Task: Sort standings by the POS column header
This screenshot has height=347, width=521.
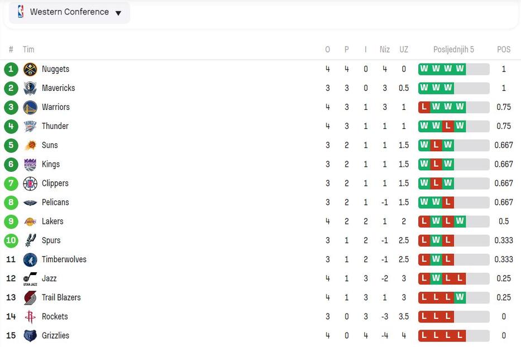Action: pyautogui.click(x=504, y=50)
